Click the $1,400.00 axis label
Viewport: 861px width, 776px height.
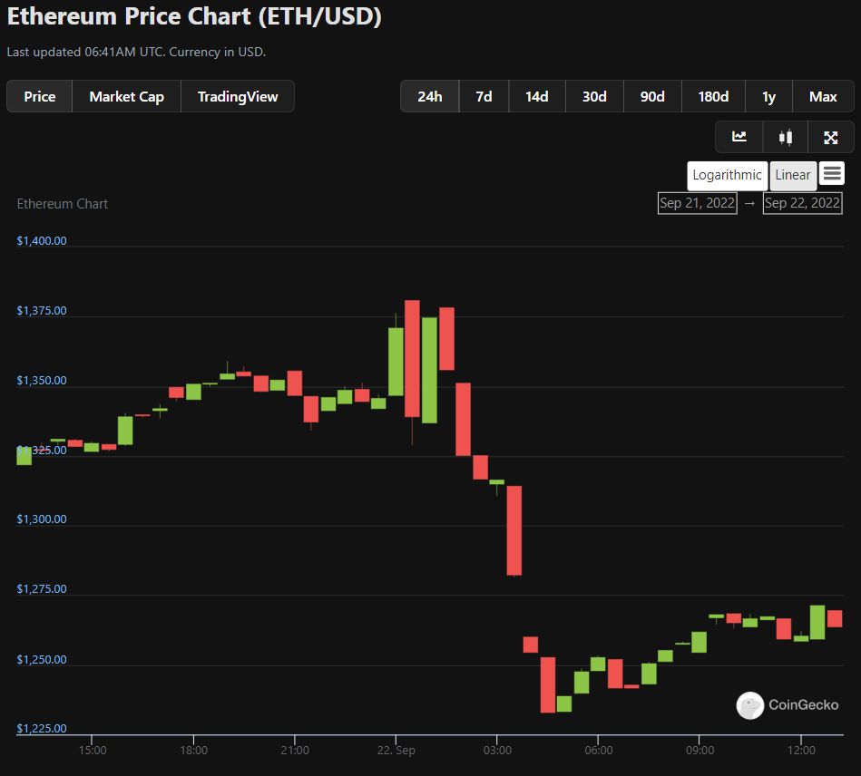coord(42,241)
